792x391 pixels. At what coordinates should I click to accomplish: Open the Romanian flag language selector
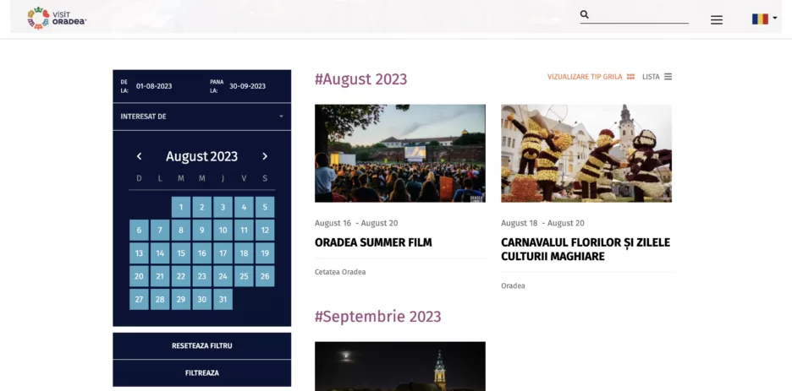click(764, 19)
